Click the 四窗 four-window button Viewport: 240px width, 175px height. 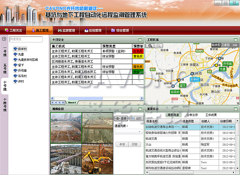134,144
